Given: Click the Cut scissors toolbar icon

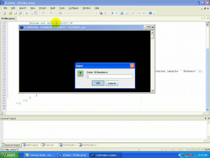Looking at the screenshot, I should 27,13.
